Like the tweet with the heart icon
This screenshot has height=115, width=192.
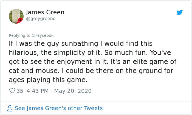(x=12, y=91)
